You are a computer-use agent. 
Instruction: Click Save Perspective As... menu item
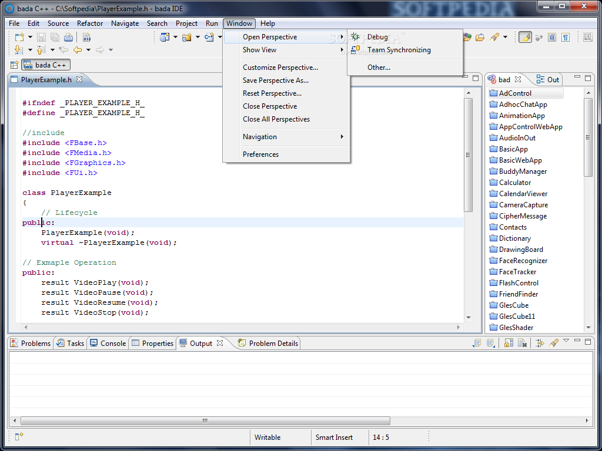(286, 80)
